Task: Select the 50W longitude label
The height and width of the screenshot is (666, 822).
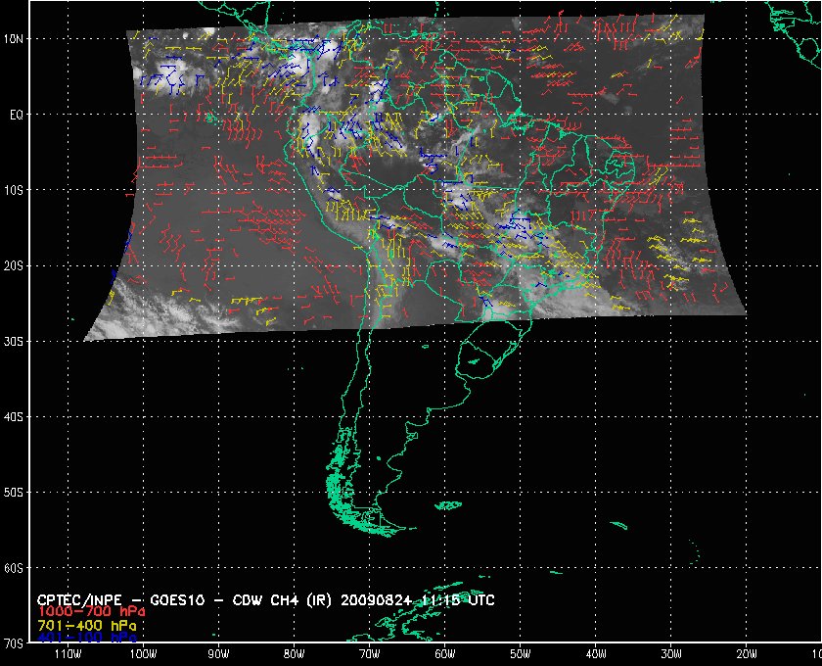Action: [520, 652]
